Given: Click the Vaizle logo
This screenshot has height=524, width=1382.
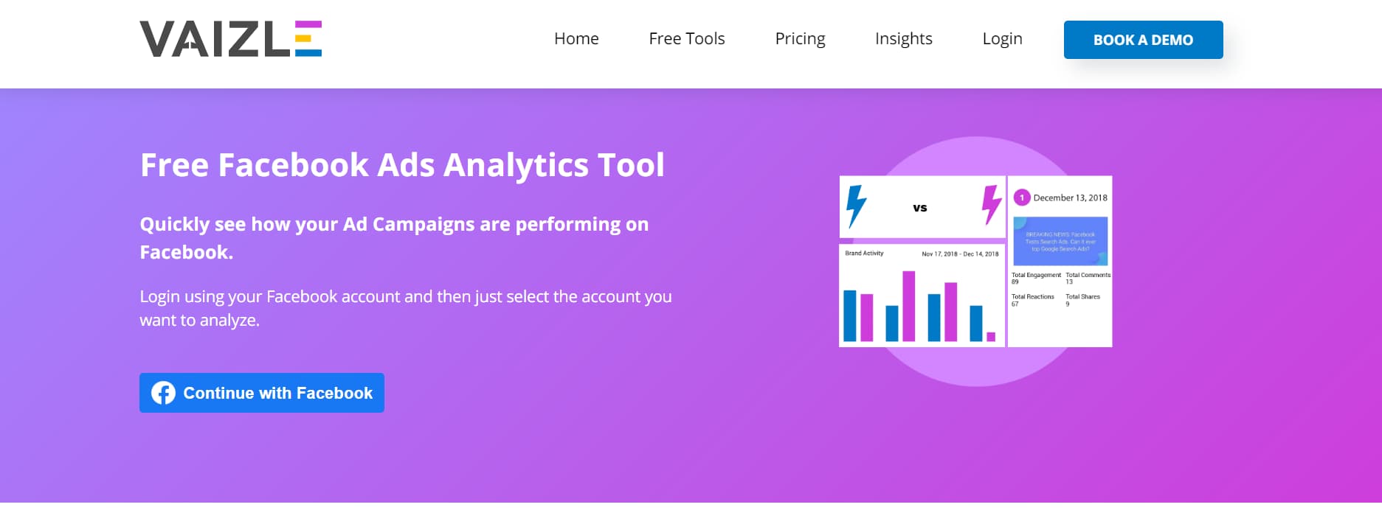Looking at the screenshot, I should coord(231,39).
